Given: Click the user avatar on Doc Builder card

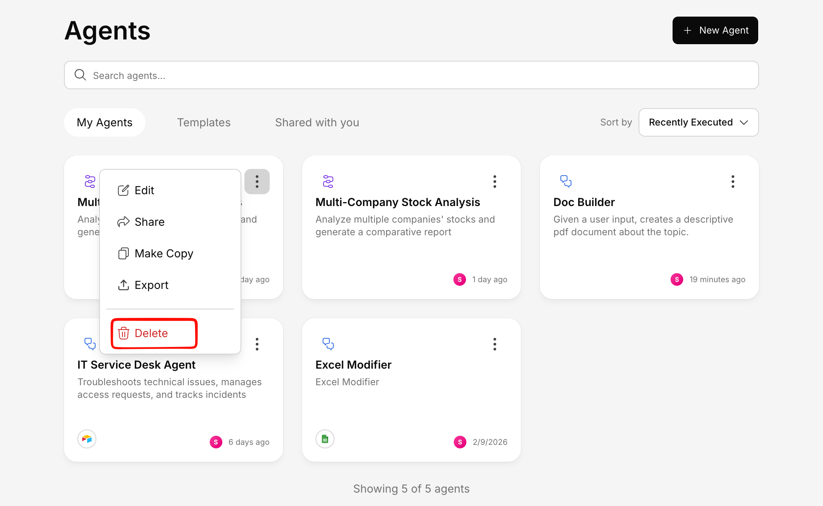Looking at the screenshot, I should [x=676, y=279].
